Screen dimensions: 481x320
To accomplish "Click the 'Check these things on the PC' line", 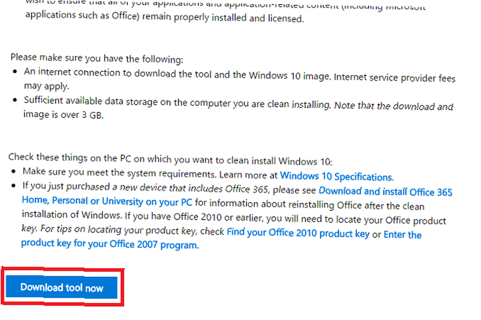I will [x=170, y=159].
